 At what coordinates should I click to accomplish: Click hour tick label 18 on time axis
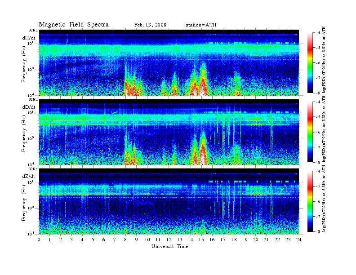(x=234, y=240)
